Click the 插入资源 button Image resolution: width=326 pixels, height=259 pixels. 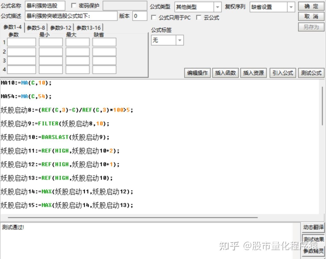(x=253, y=73)
